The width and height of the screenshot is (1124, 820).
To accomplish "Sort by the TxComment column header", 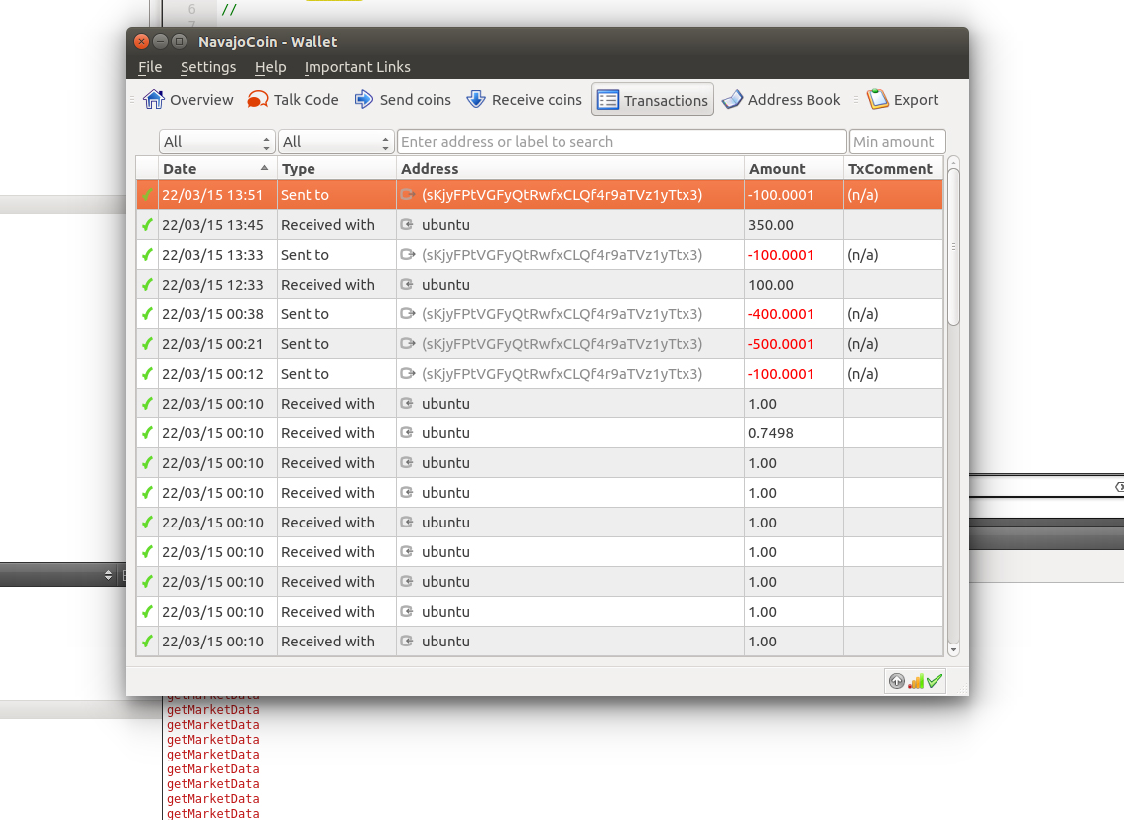I will point(893,169).
